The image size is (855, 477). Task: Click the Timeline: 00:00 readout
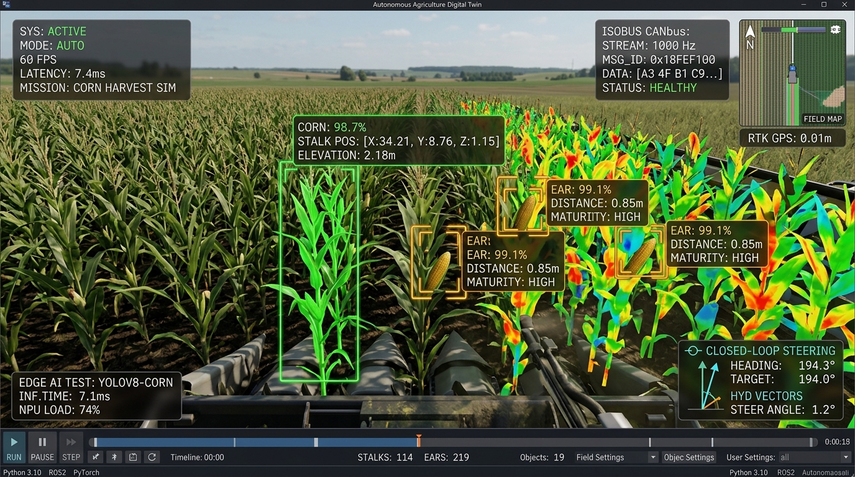pyautogui.click(x=197, y=457)
